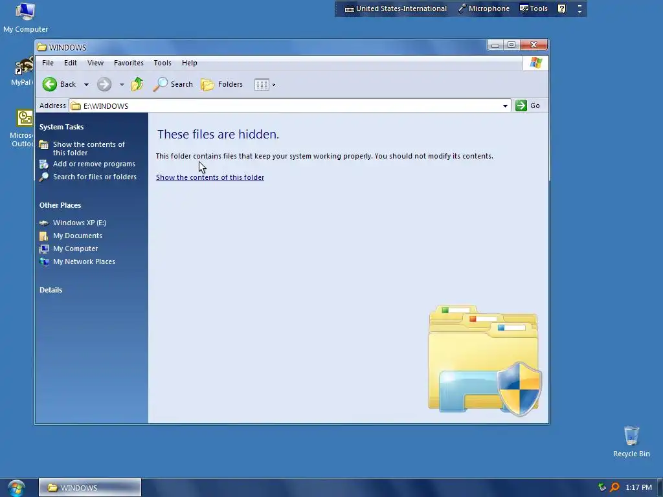Expand the Details section header
This screenshot has height=497, width=663.
(51, 290)
